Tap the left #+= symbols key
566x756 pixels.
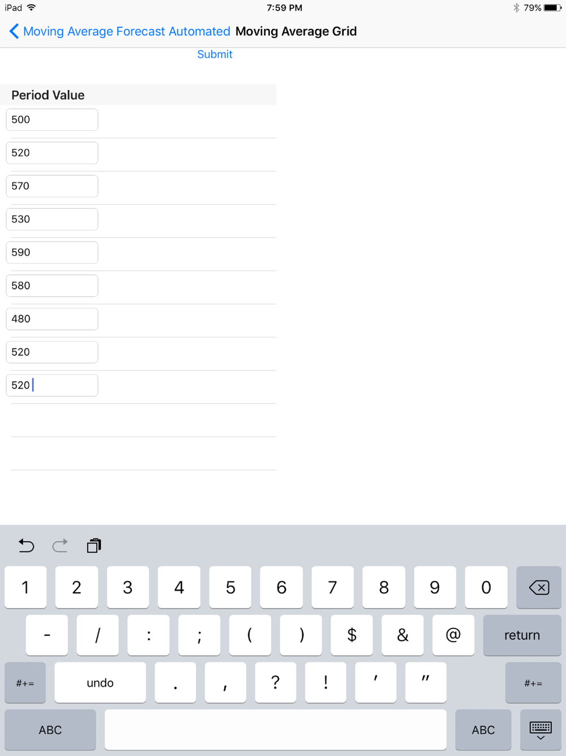(25, 683)
